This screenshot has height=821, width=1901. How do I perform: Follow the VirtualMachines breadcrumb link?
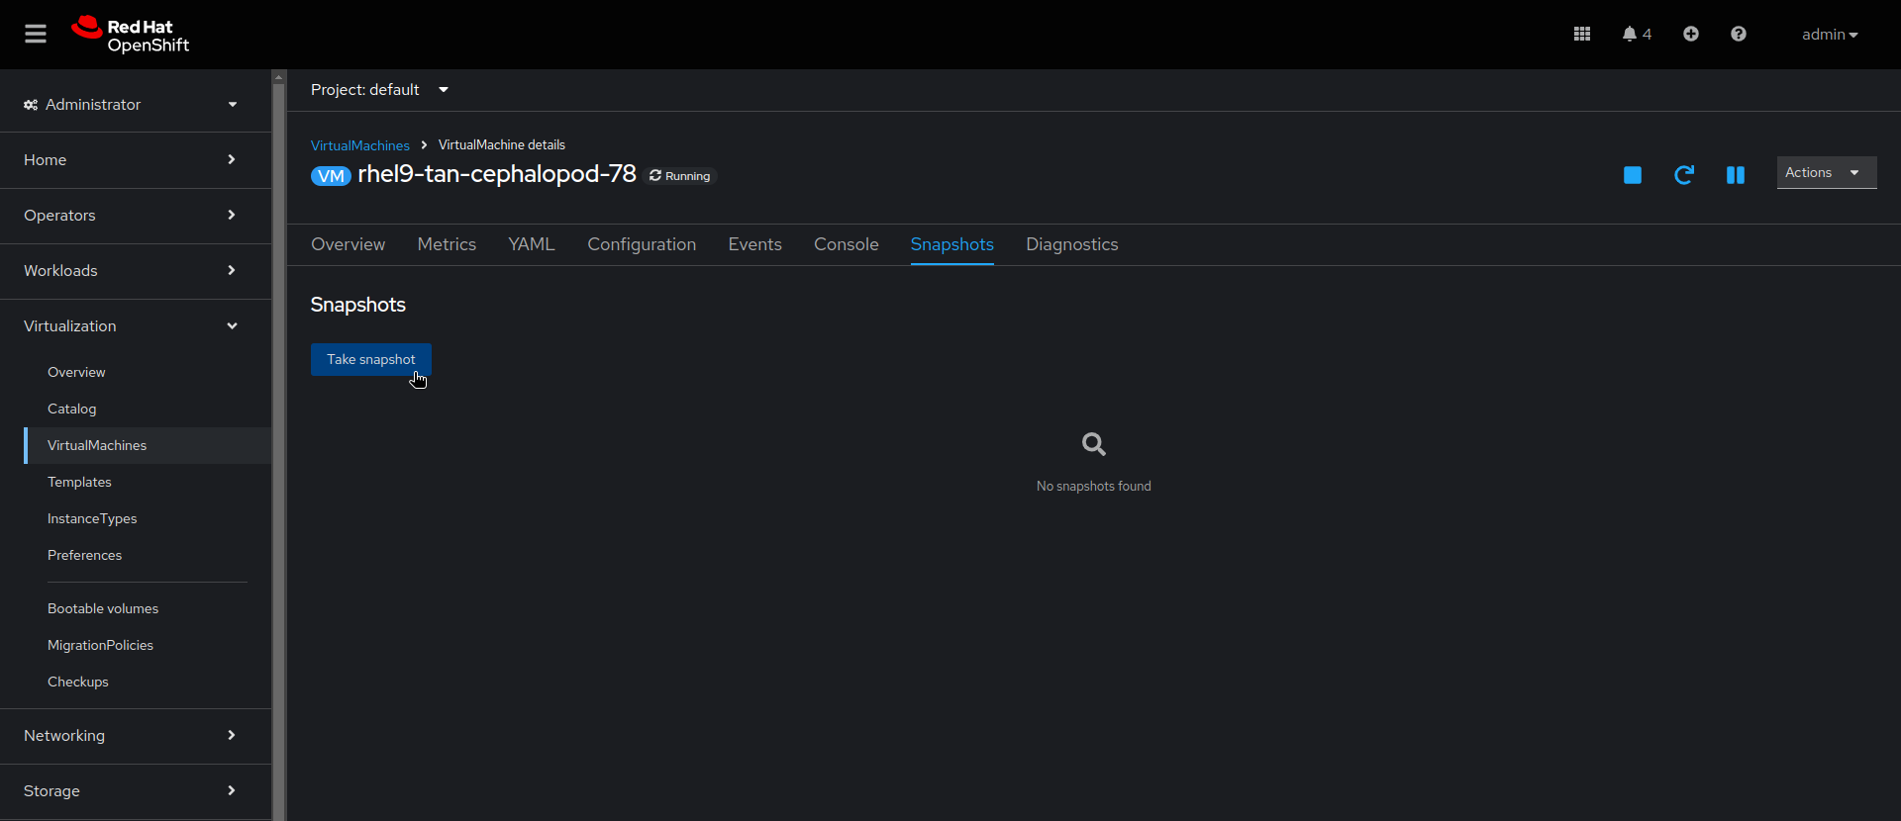pyautogui.click(x=359, y=145)
